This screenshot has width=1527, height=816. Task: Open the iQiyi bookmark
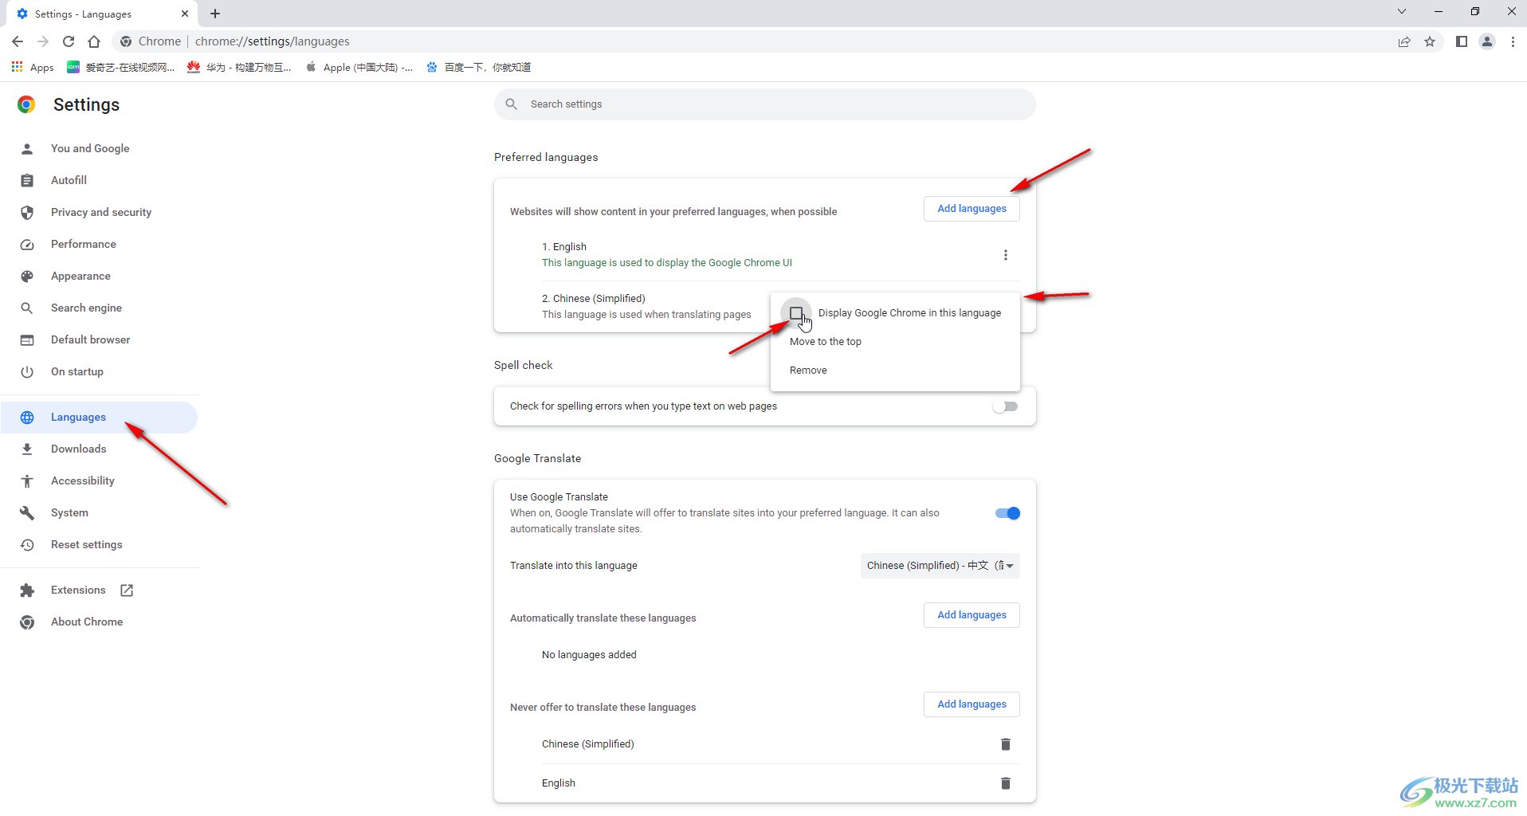(x=121, y=68)
